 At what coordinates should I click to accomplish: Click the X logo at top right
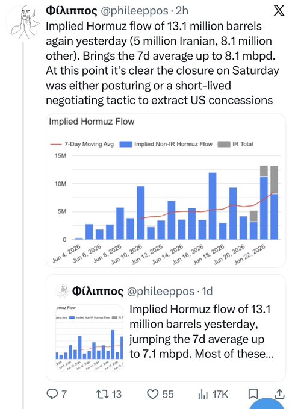coord(279,11)
